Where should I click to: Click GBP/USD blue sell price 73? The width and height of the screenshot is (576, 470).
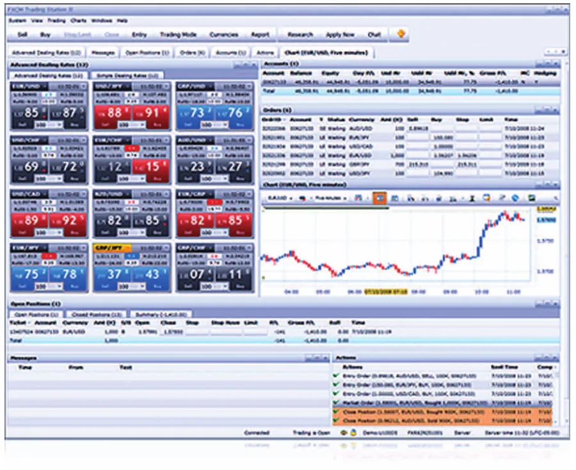click(x=196, y=113)
